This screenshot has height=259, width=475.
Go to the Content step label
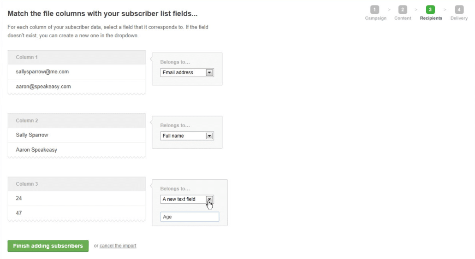[x=403, y=18]
